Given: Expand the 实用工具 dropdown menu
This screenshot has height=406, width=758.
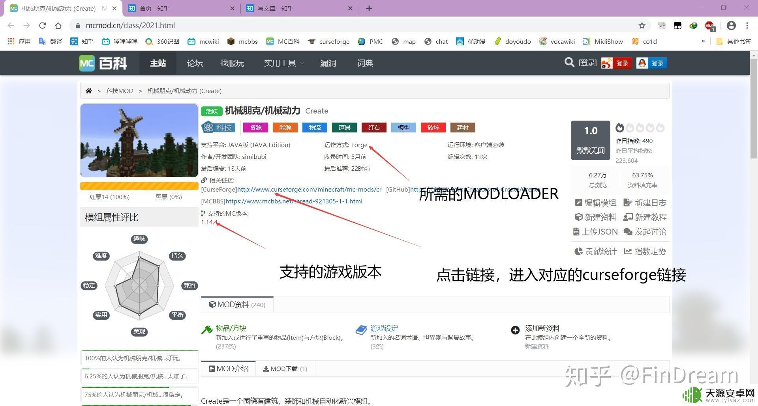Looking at the screenshot, I should (284, 63).
